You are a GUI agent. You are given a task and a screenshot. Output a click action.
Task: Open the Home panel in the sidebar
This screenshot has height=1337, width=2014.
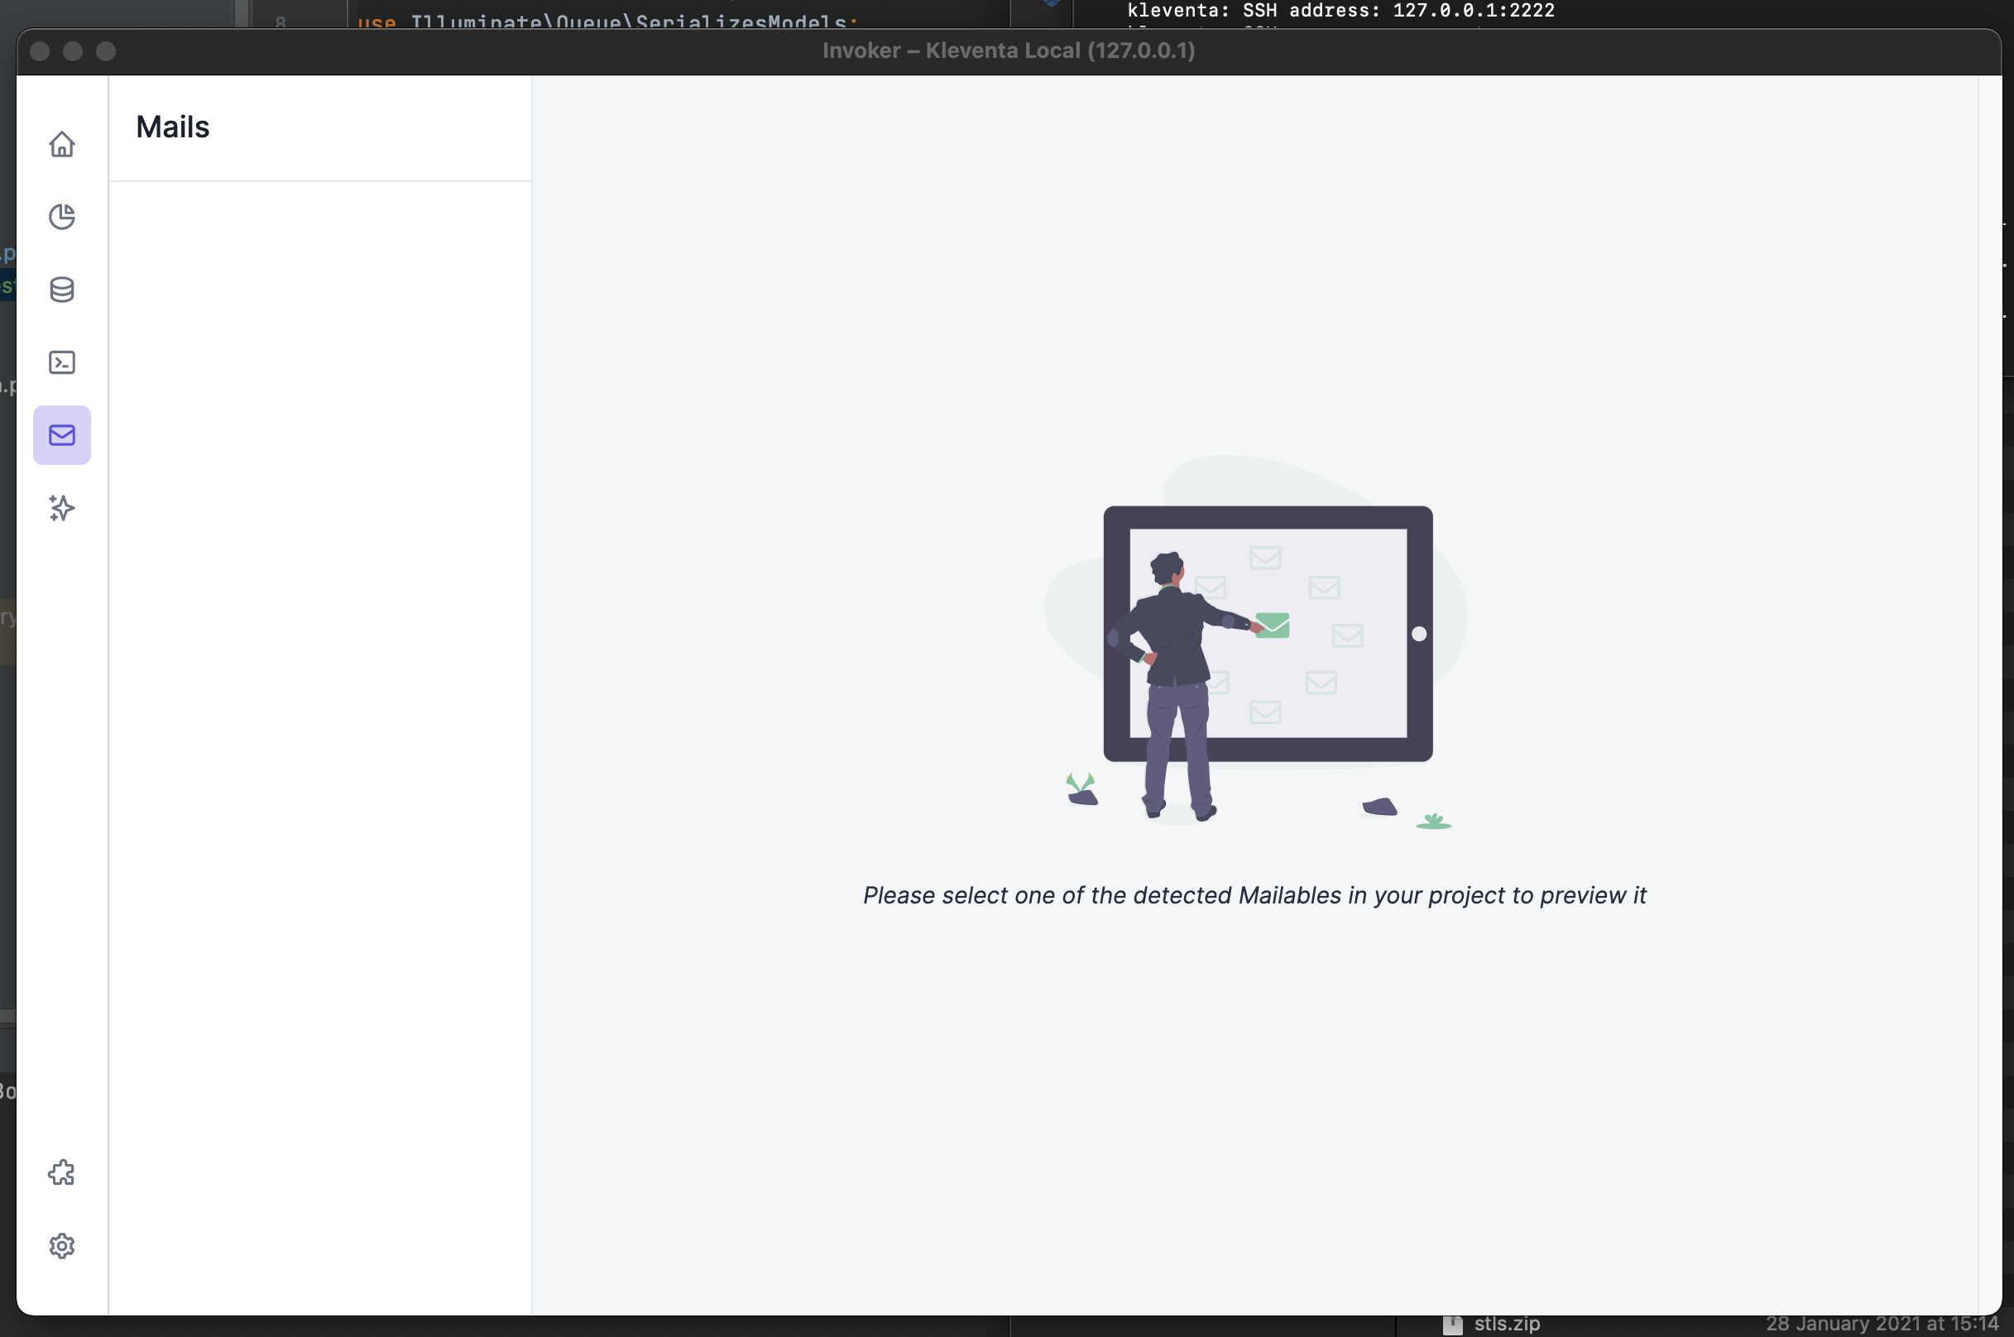point(61,144)
